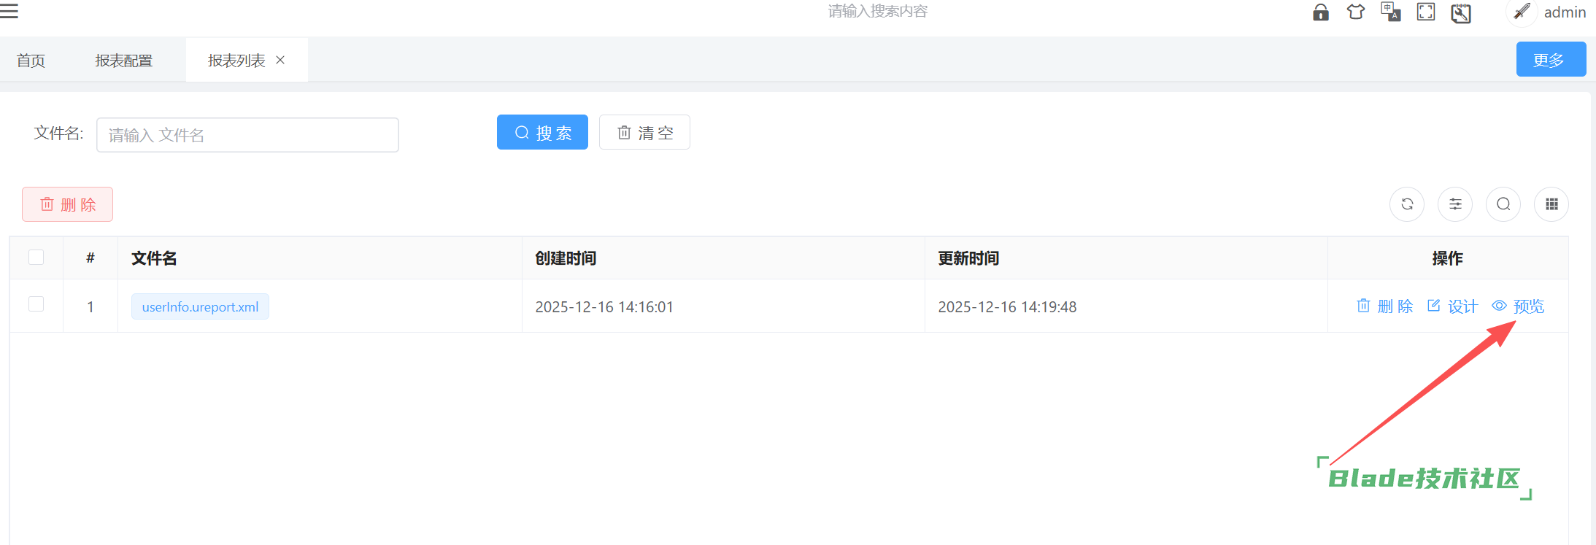Check the row 1 checkbox
The image size is (1596, 545).
coord(36,304)
